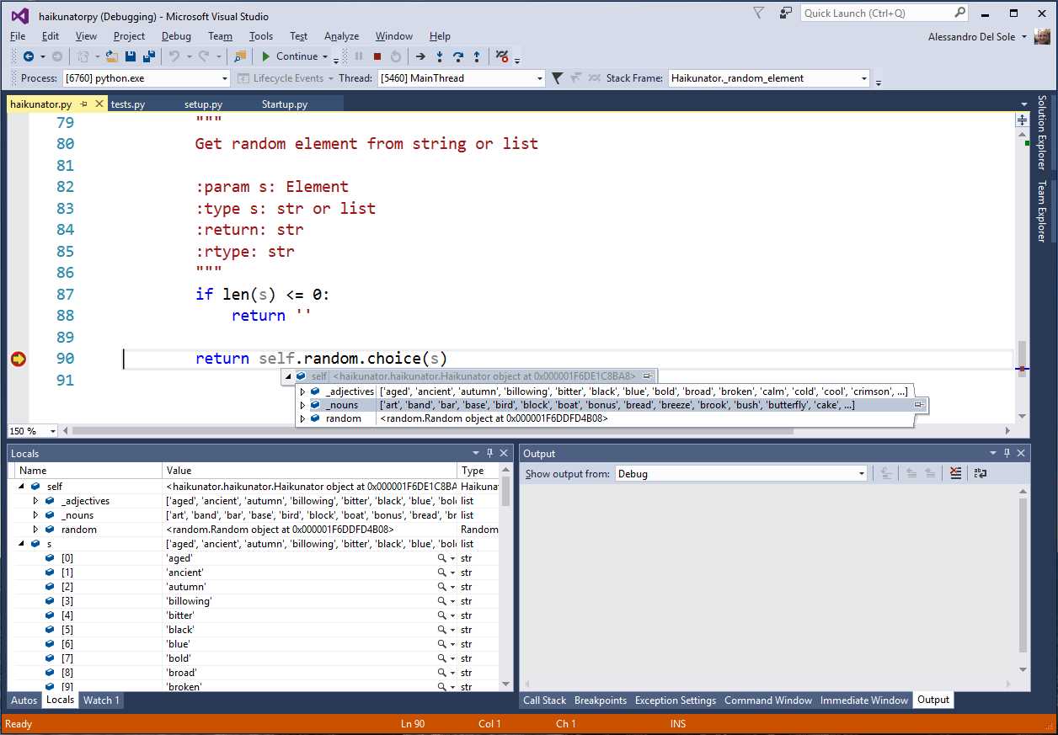1058x735 pixels.
Task: Click the Save All icon
Action: 150,56
